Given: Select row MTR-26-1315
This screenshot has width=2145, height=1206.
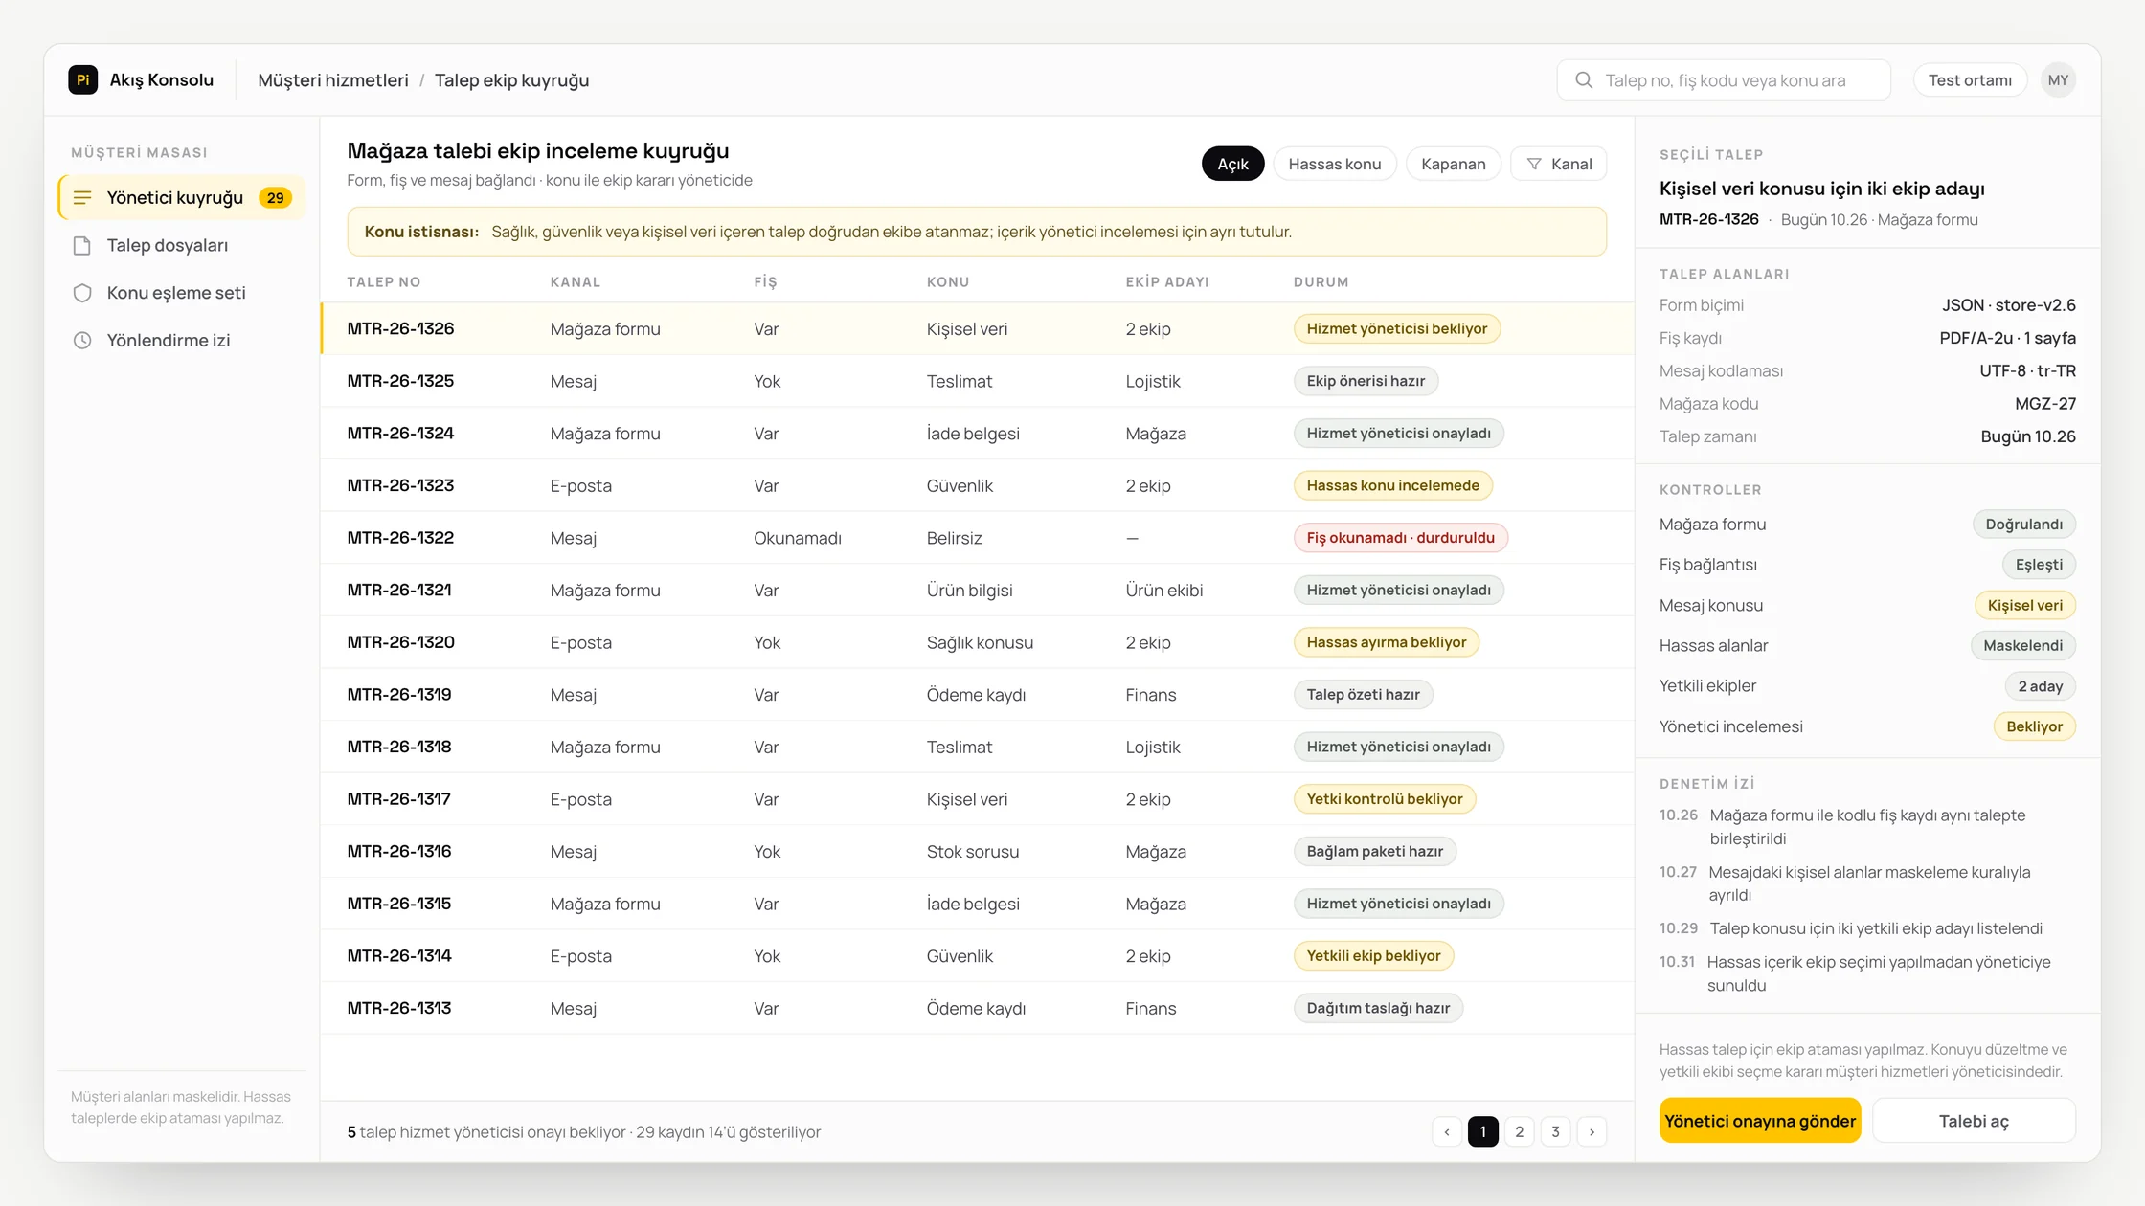Looking at the screenshot, I should (x=977, y=904).
